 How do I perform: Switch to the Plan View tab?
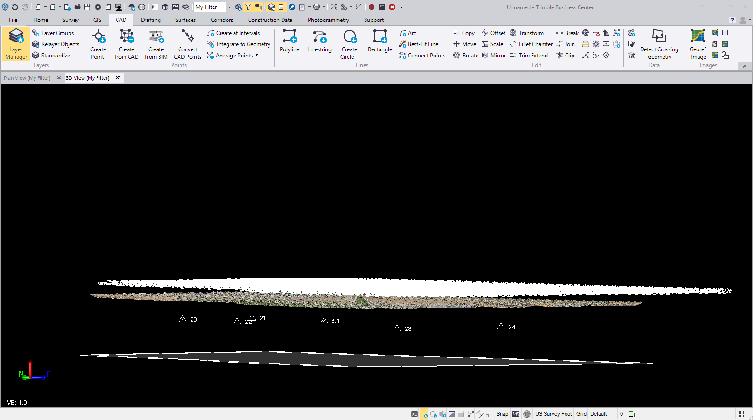(x=27, y=78)
